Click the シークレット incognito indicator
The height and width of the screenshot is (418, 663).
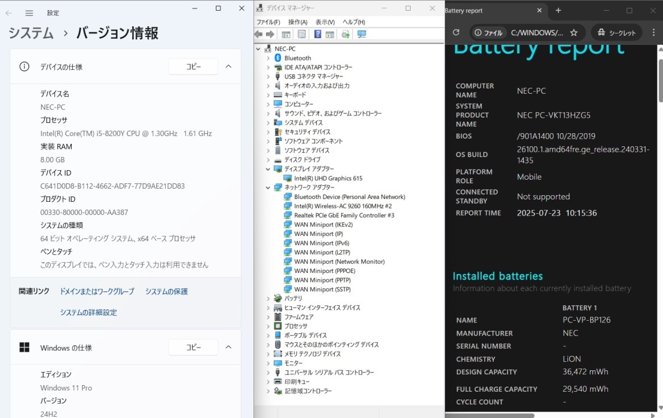616,32
